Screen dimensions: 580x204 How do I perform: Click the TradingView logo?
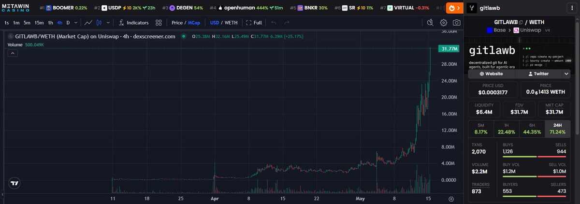[x=15, y=183]
